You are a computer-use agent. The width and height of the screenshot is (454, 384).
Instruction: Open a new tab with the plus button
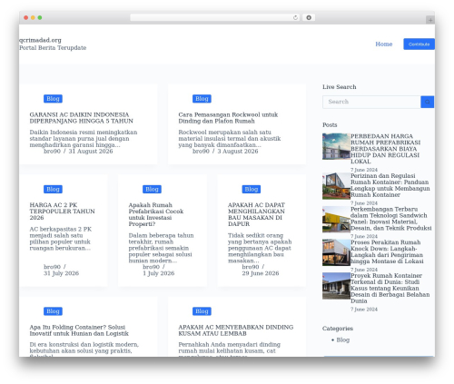tap(430, 20)
